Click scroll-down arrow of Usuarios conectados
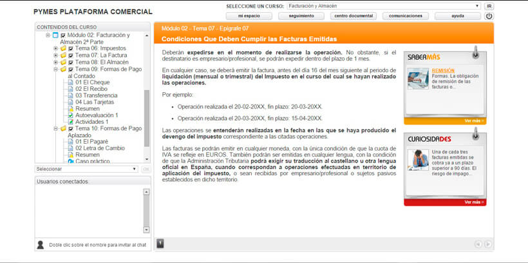This screenshot has height=263, width=528. (146, 229)
